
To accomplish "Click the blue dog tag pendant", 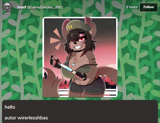I will click(x=73, y=64).
